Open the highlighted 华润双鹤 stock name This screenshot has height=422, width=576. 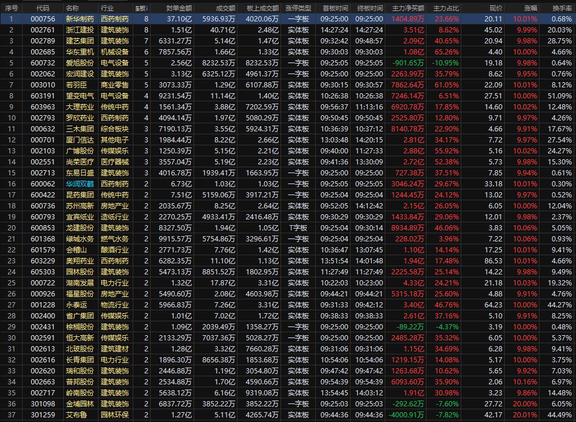click(x=80, y=184)
